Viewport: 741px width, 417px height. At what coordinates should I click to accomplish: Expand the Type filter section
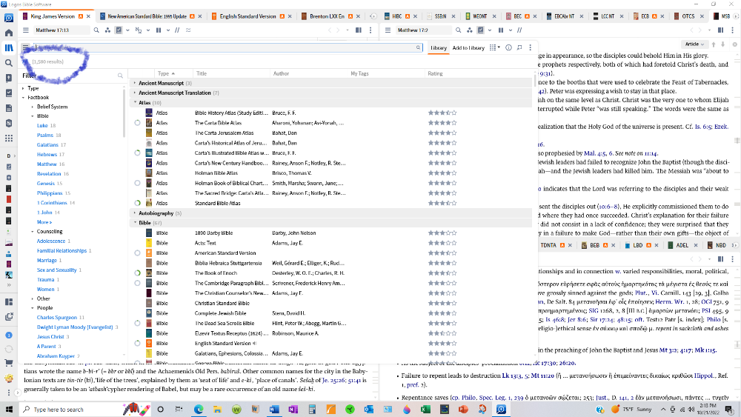point(23,88)
